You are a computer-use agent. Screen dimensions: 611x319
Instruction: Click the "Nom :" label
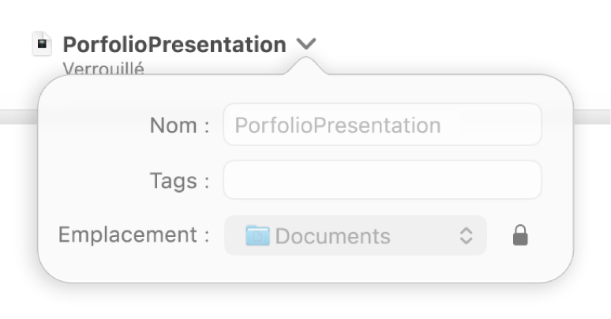[179, 125]
